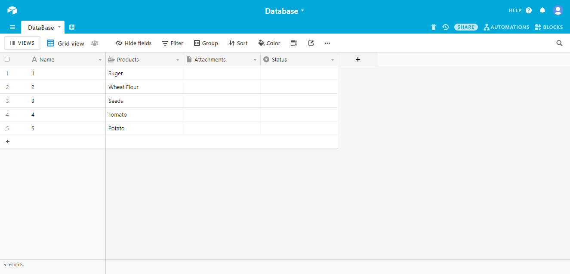Open the Group menu
This screenshot has width=570, height=274.
(x=206, y=43)
